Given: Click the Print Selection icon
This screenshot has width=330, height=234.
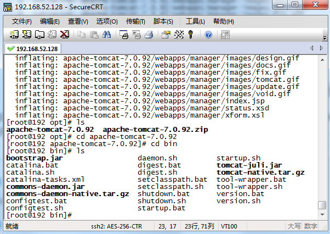Looking at the screenshot, I should [x=136, y=35].
